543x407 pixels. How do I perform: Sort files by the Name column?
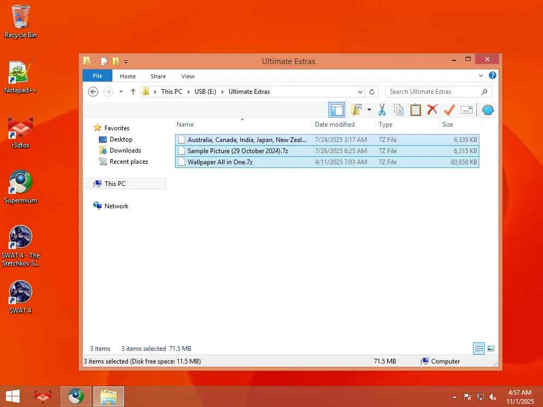tap(242, 124)
